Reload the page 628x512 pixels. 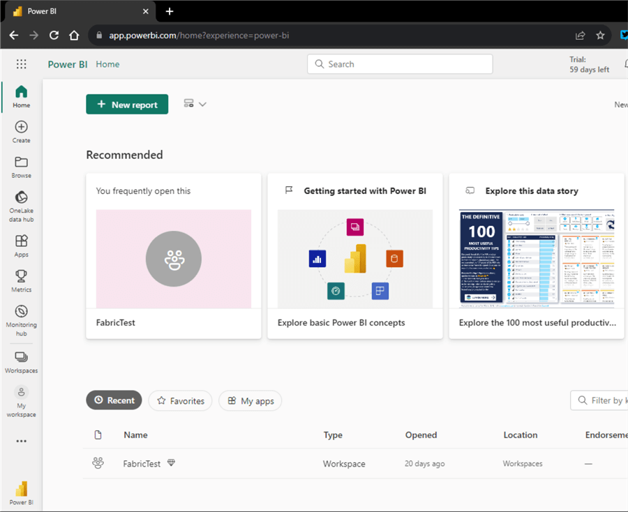tap(54, 36)
